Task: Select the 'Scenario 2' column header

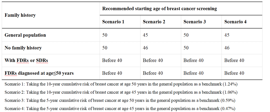Action: pyautogui.click(x=154, y=22)
